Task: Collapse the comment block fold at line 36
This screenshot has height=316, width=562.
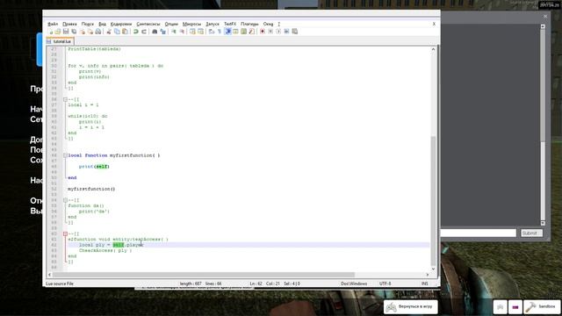Action: click(65, 99)
